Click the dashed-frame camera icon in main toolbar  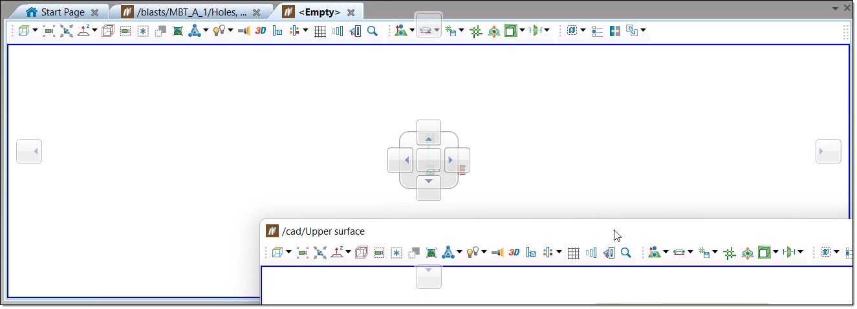(125, 30)
